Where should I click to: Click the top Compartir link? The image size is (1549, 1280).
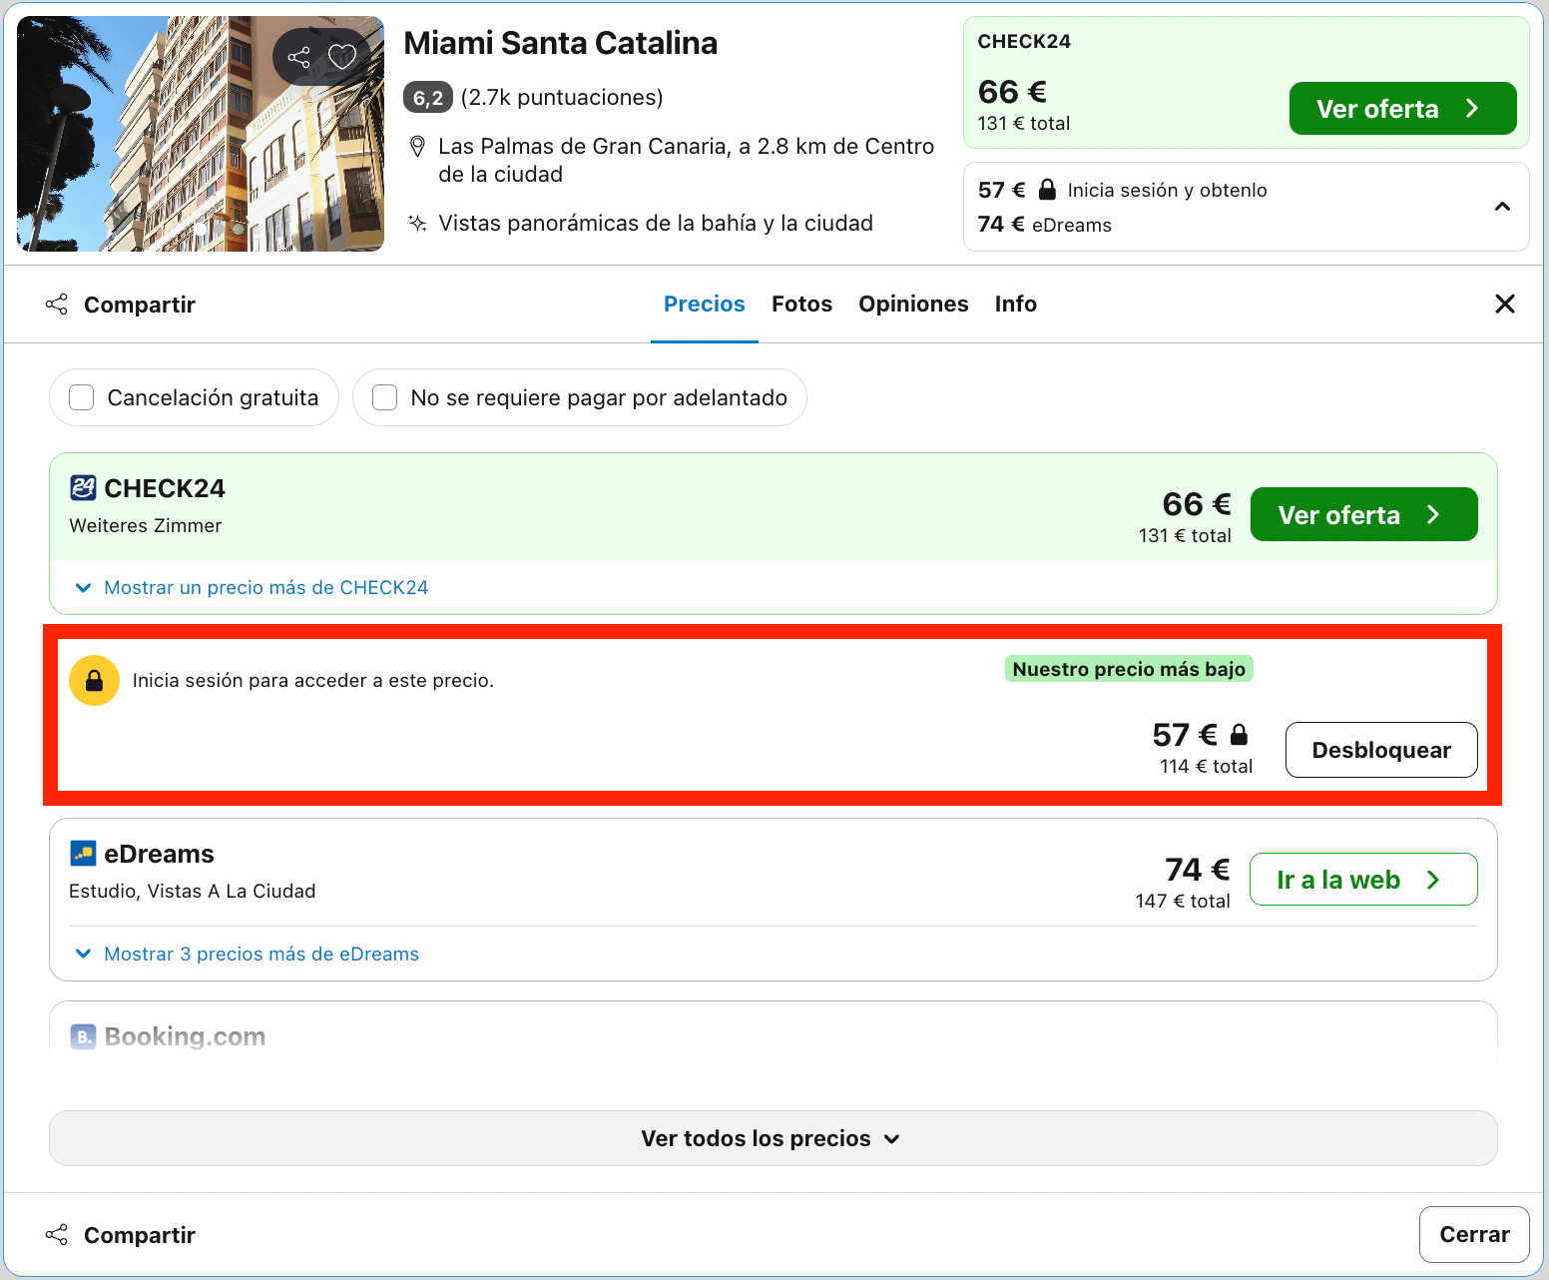[140, 305]
